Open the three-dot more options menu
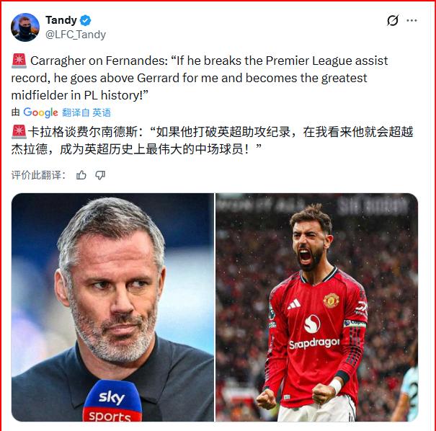The image size is (436, 431). click(x=411, y=20)
